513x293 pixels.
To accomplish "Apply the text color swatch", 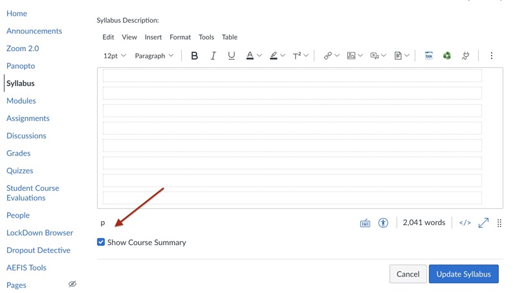I will point(250,56).
